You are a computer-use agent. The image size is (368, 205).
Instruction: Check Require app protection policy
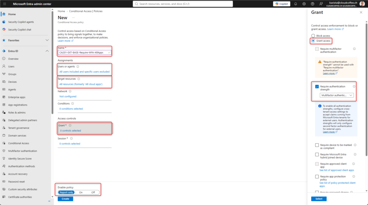(317, 176)
